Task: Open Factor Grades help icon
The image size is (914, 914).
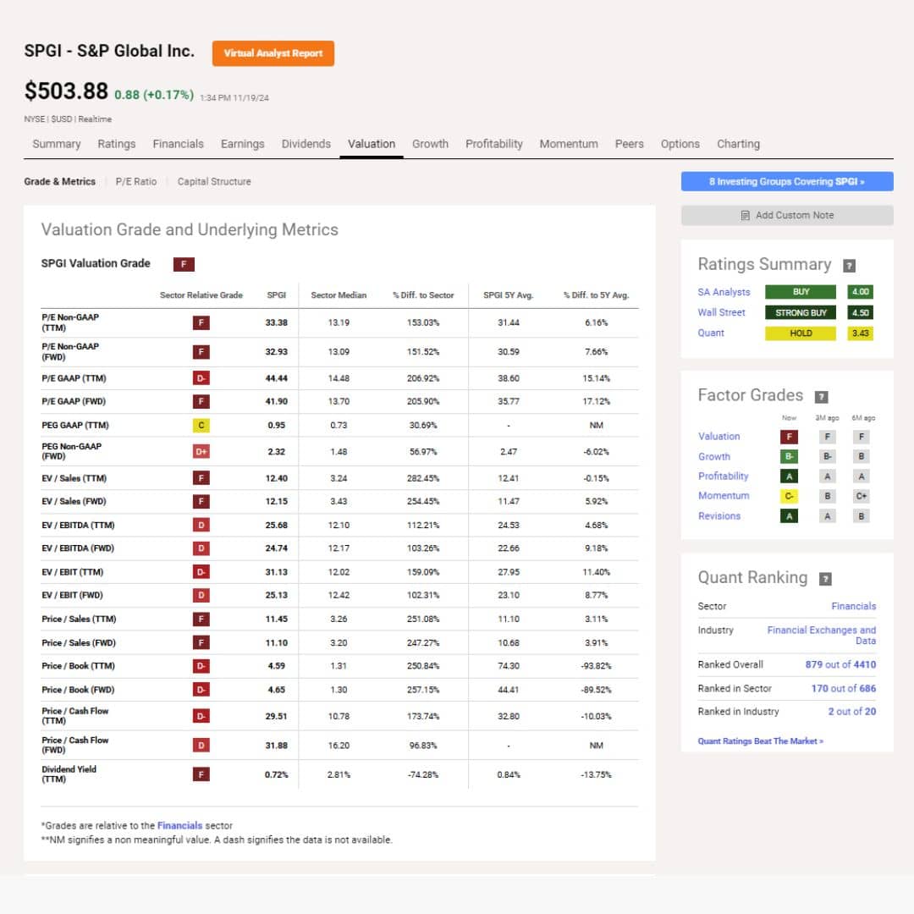Action: 821,397
